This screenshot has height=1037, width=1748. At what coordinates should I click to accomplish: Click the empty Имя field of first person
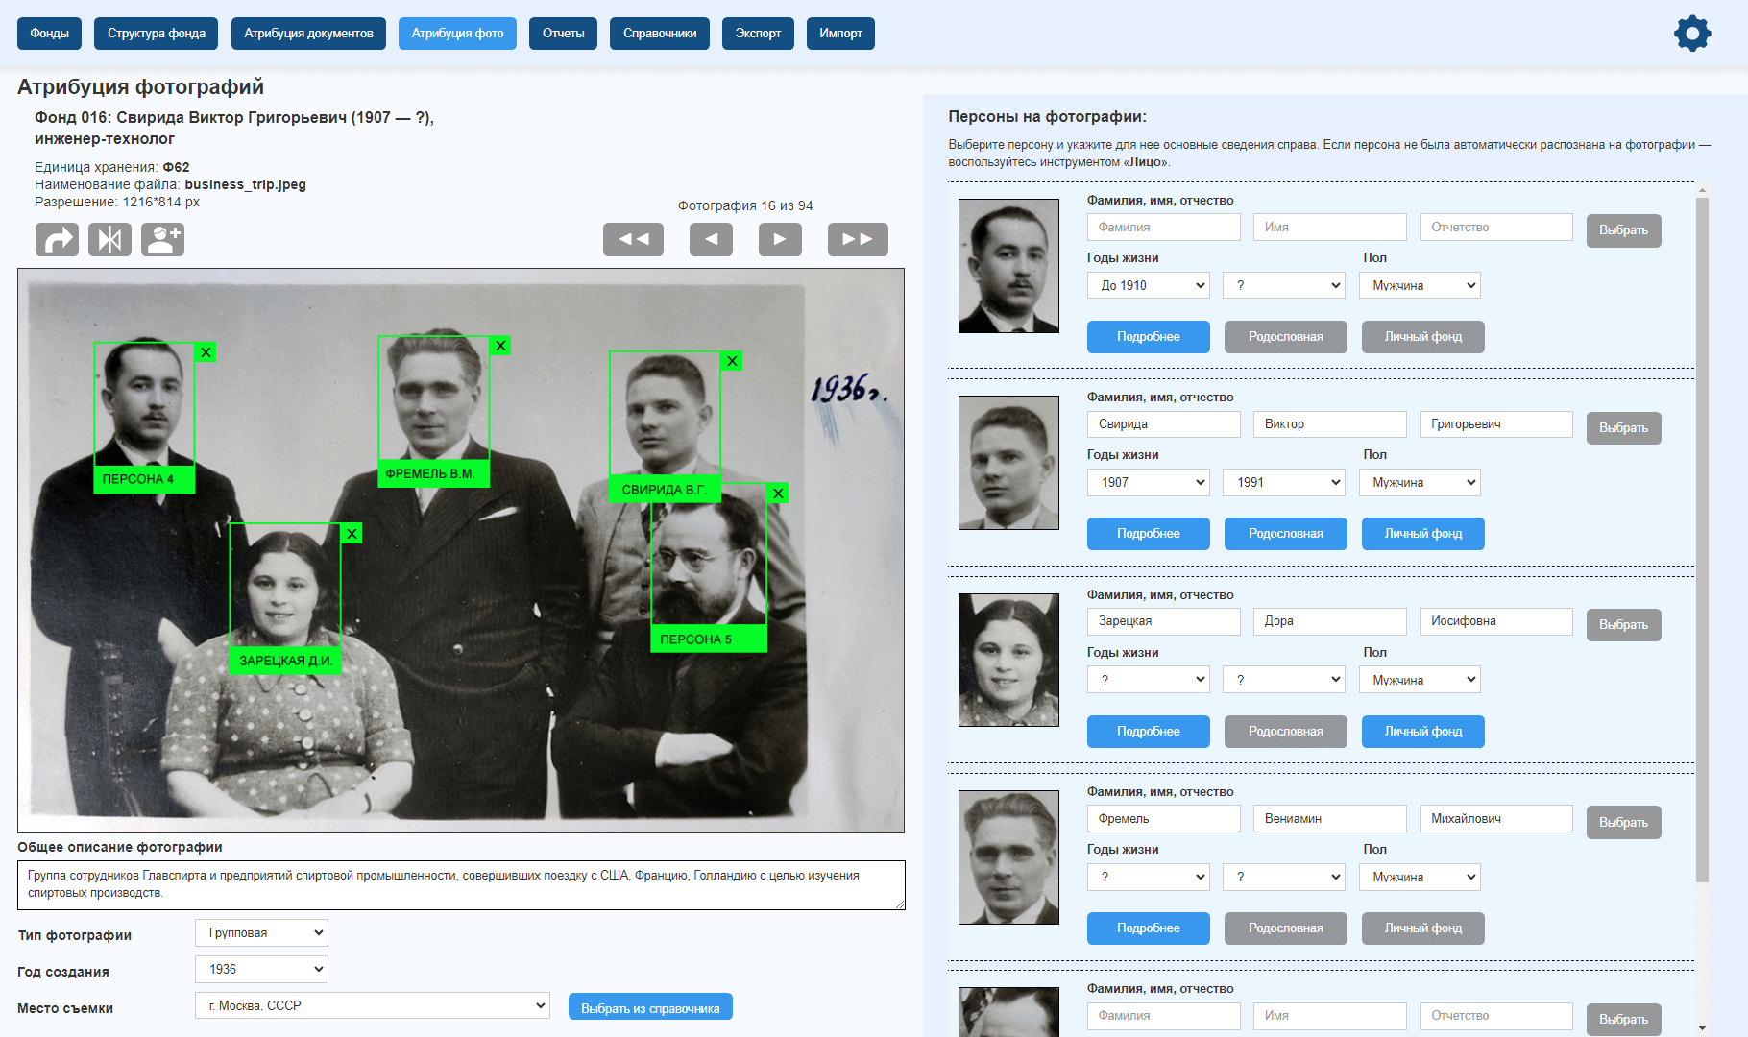(x=1330, y=228)
